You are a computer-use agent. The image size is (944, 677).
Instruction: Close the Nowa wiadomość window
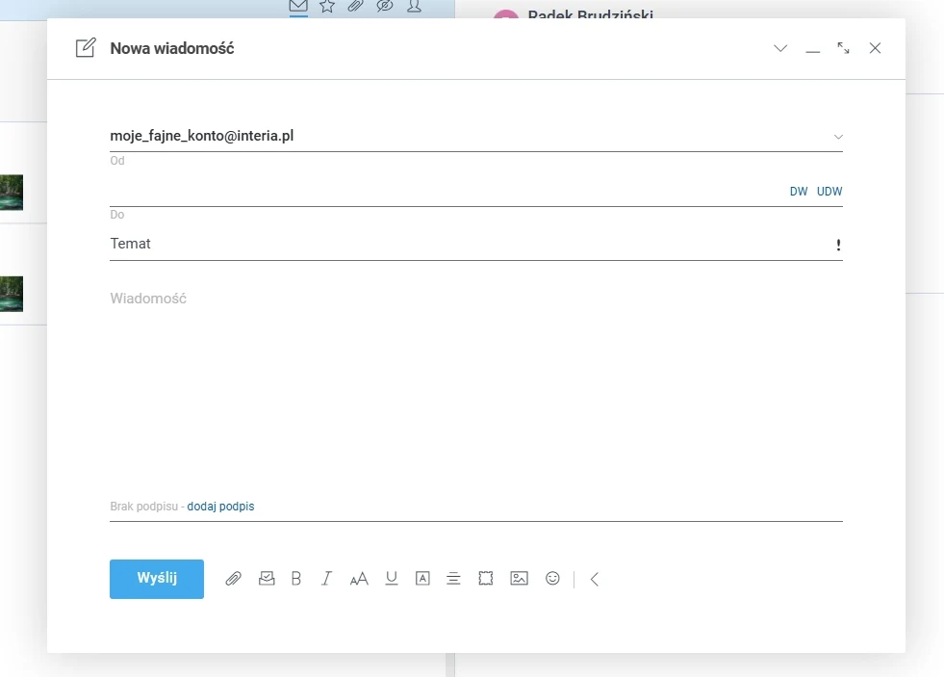click(876, 48)
